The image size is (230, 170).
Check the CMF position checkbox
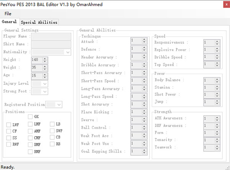point(30,138)
